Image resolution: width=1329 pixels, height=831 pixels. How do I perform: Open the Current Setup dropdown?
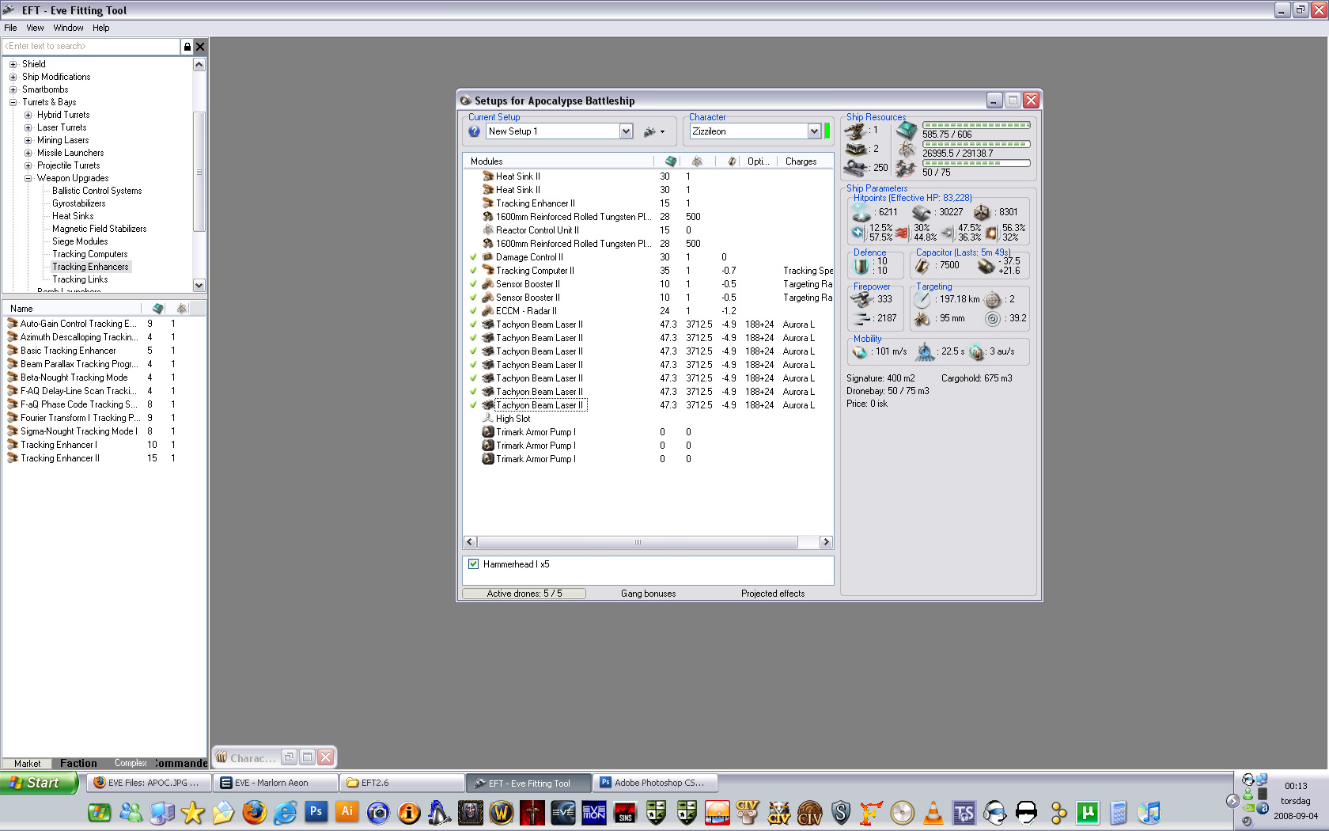coord(626,131)
